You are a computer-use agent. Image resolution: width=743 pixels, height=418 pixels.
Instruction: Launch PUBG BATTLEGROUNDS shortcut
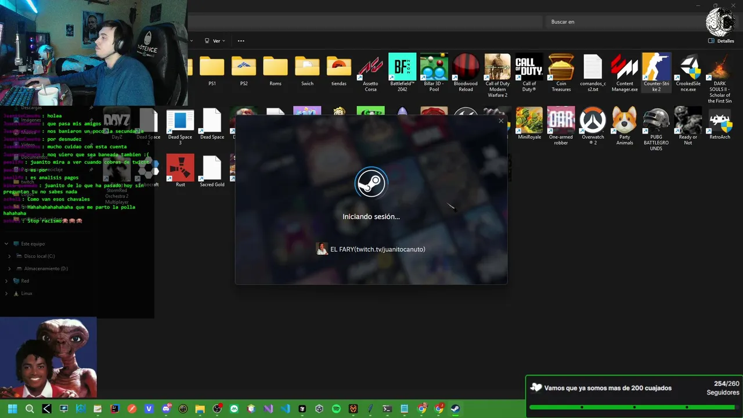(657, 129)
